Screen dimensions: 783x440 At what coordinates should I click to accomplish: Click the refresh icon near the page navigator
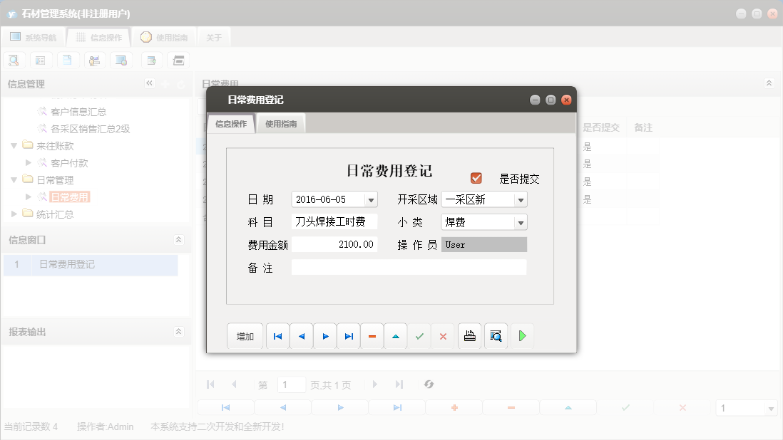(428, 384)
